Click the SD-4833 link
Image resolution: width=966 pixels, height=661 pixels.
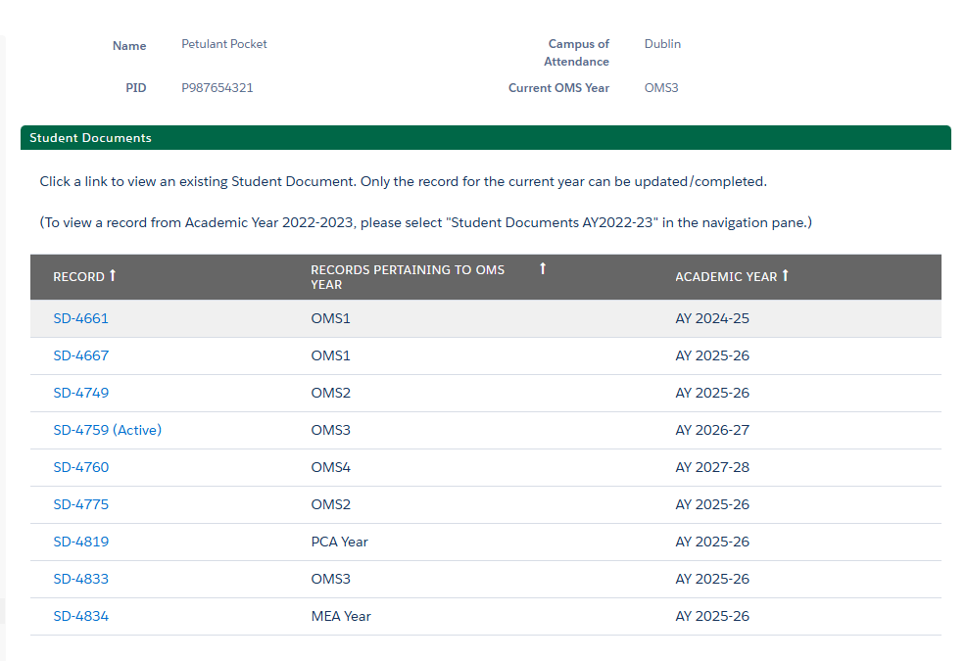click(80, 579)
